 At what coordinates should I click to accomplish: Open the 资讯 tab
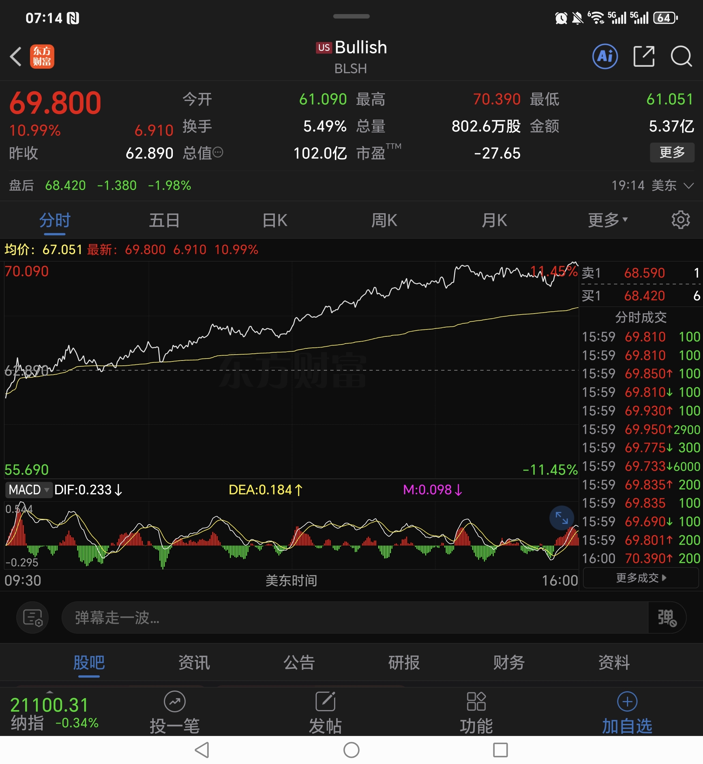194,662
